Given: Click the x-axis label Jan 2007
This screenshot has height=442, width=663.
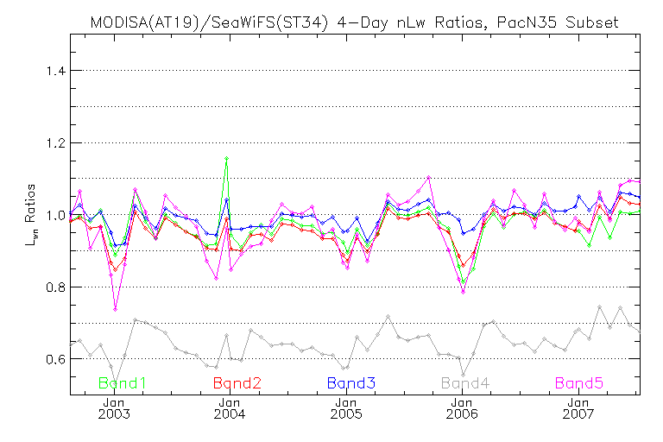Looking at the screenshot, I should pos(578,408).
